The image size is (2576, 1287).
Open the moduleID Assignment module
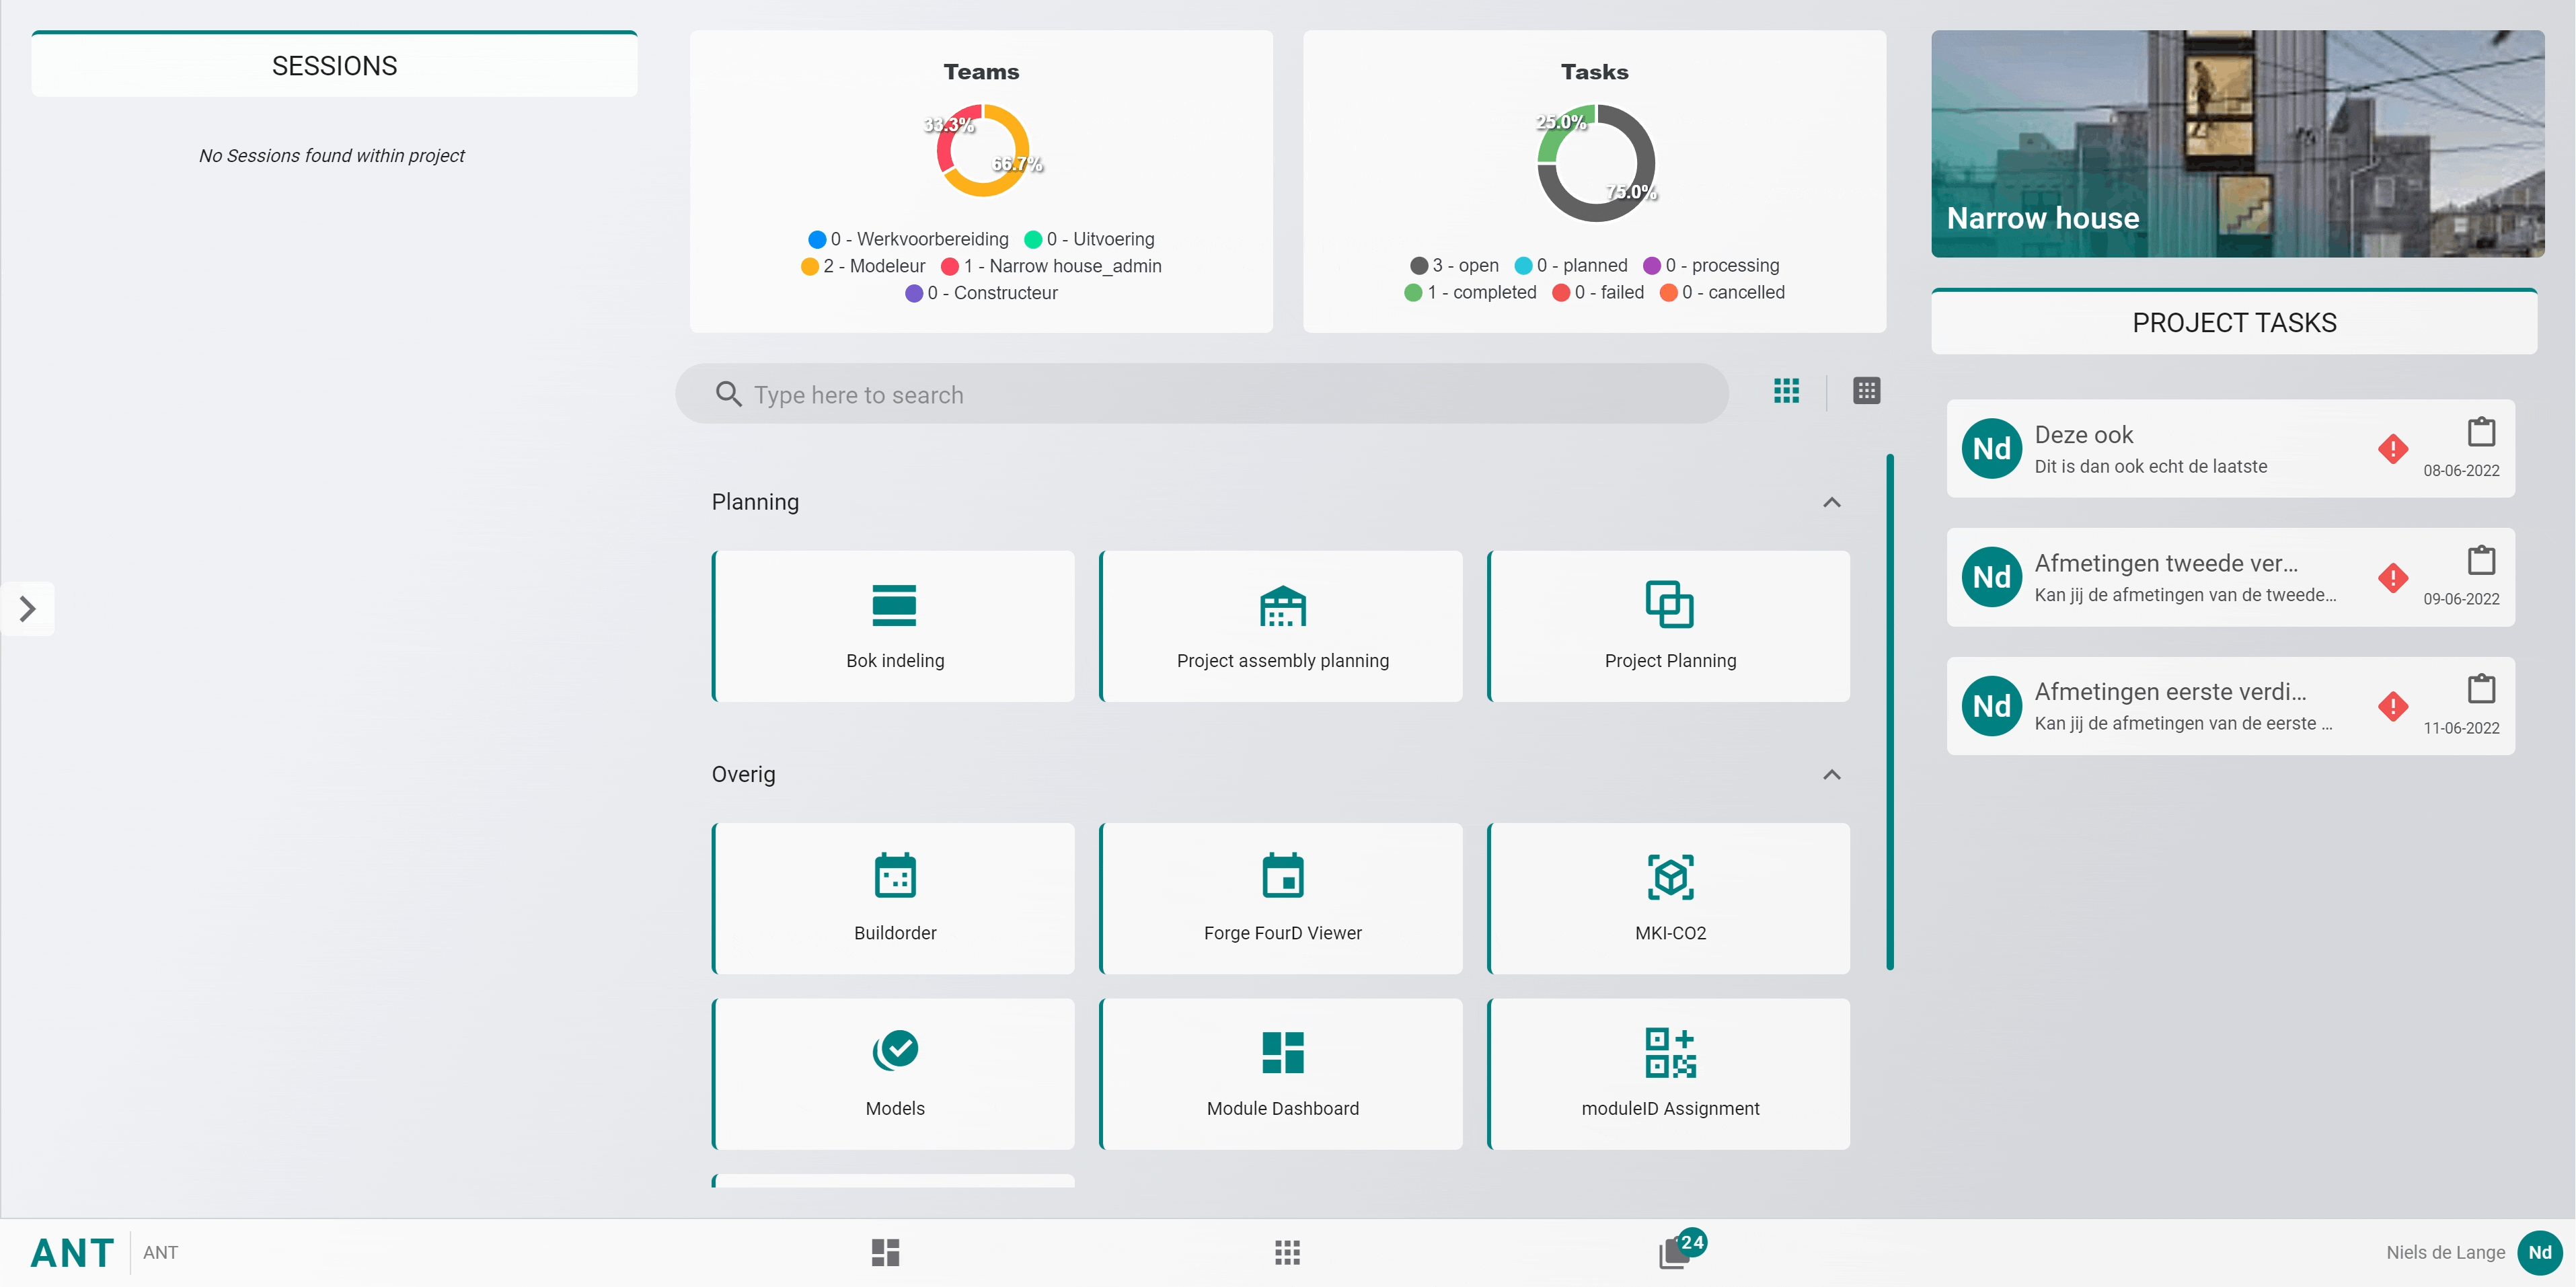1669,1073
